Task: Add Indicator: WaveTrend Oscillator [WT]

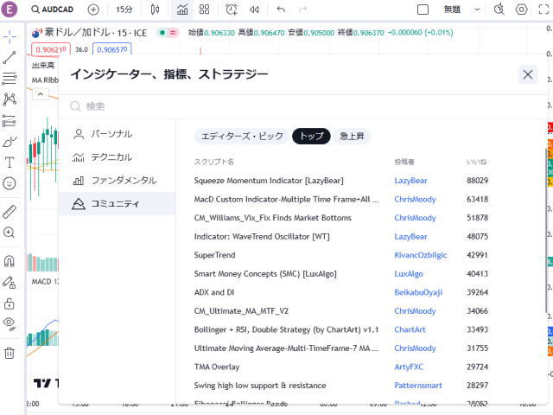Action: point(262,236)
